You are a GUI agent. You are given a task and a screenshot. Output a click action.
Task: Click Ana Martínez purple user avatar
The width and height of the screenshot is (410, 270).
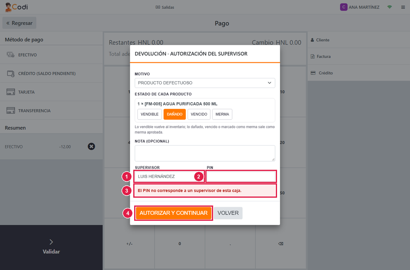point(344,7)
